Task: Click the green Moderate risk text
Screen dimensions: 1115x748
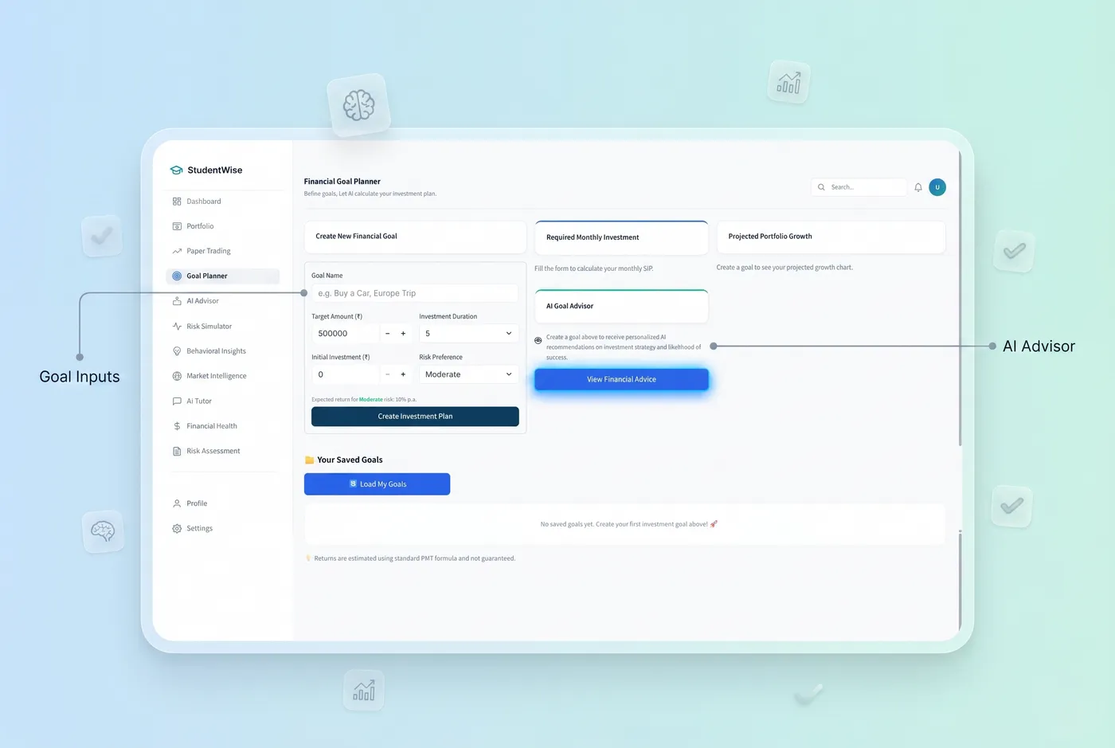Action: pyautogui.click(x=370, y=400)
